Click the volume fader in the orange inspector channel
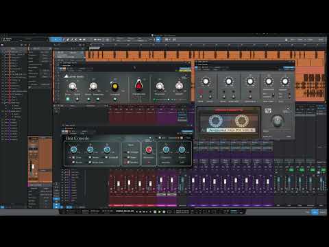The height and width of the screenshot is (247, 329). coord(33,167)
